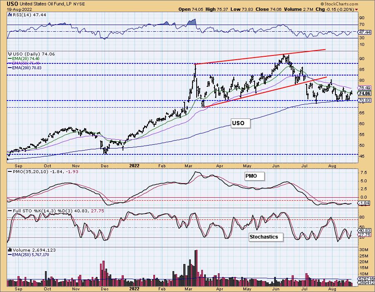Click the lower red trendline of the channel
This screenshot has height=292, width=375.
[265, 92]
